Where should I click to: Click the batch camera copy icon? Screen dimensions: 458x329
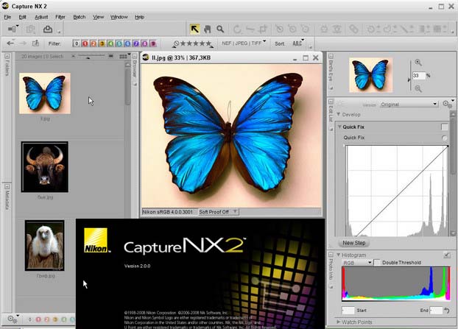(31, 29)
